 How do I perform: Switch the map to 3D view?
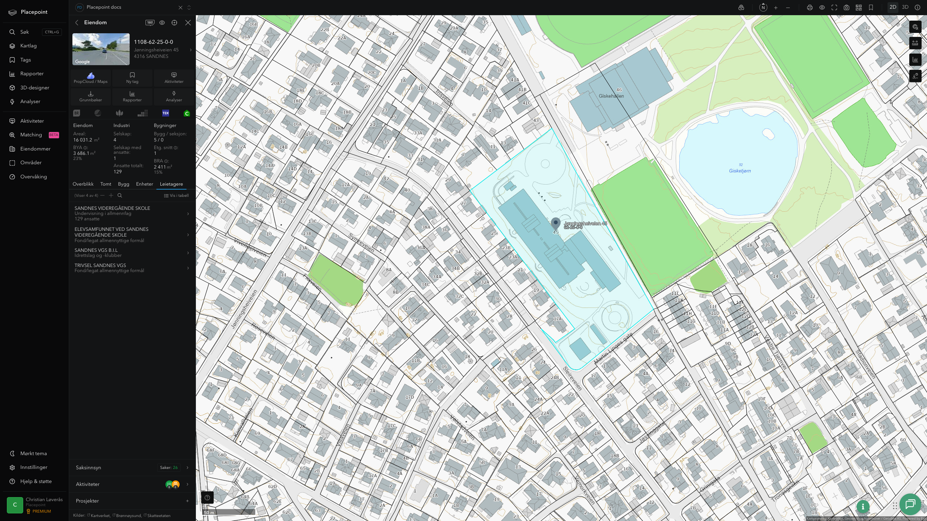(x=905, y=7)
